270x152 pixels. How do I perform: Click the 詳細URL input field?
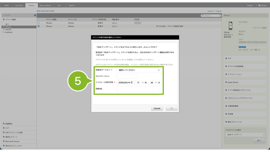138,89
